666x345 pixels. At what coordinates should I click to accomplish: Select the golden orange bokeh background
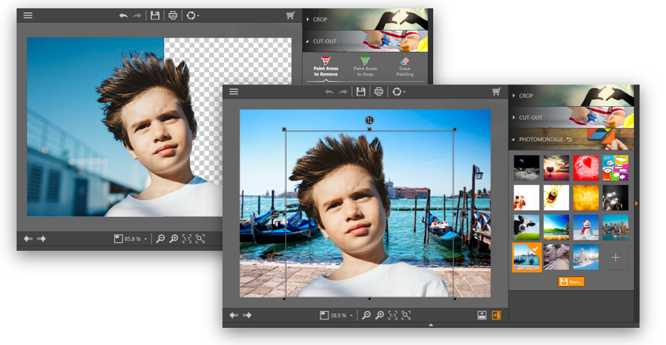586,197
